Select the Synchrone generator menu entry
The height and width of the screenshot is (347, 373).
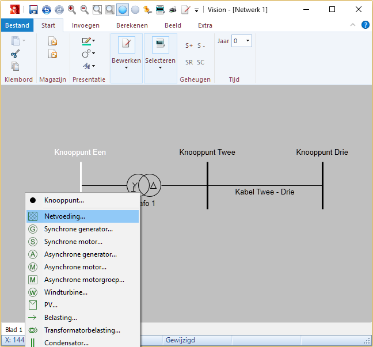(78, 229)
